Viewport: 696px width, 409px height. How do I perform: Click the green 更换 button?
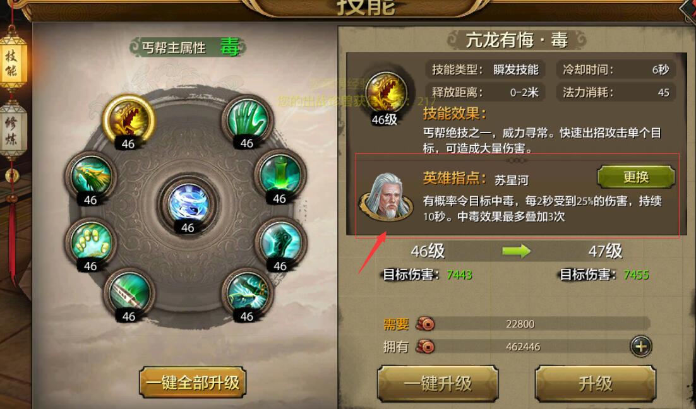(x=636, y=177)
